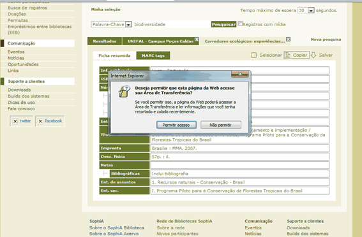Close the Internet Explorer dialog

[240, 74]
